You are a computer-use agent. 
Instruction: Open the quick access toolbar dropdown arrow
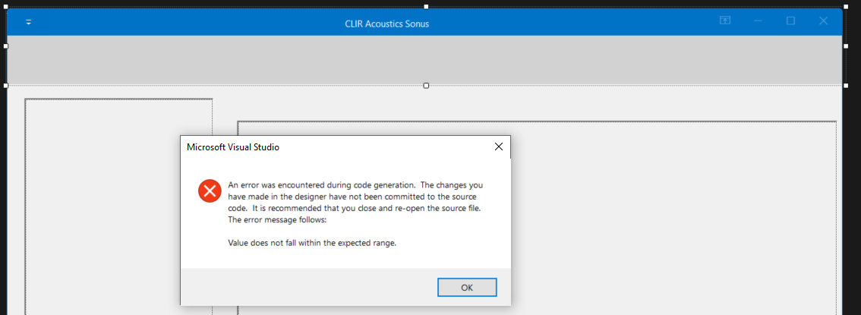click(x=29, y=22)
